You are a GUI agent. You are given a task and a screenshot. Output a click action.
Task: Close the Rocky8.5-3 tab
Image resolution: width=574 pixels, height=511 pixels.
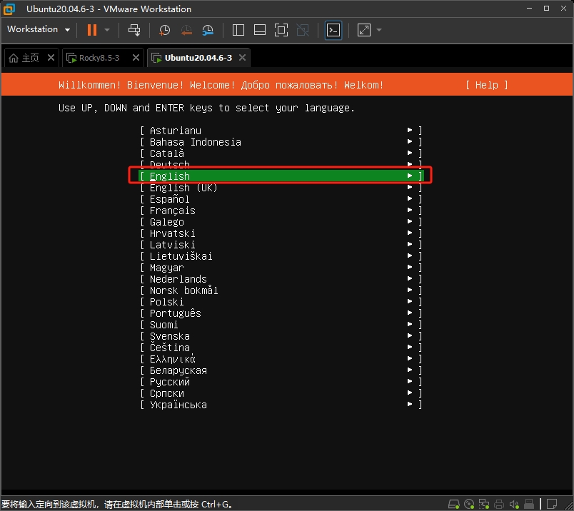click(x=136, y=58)
